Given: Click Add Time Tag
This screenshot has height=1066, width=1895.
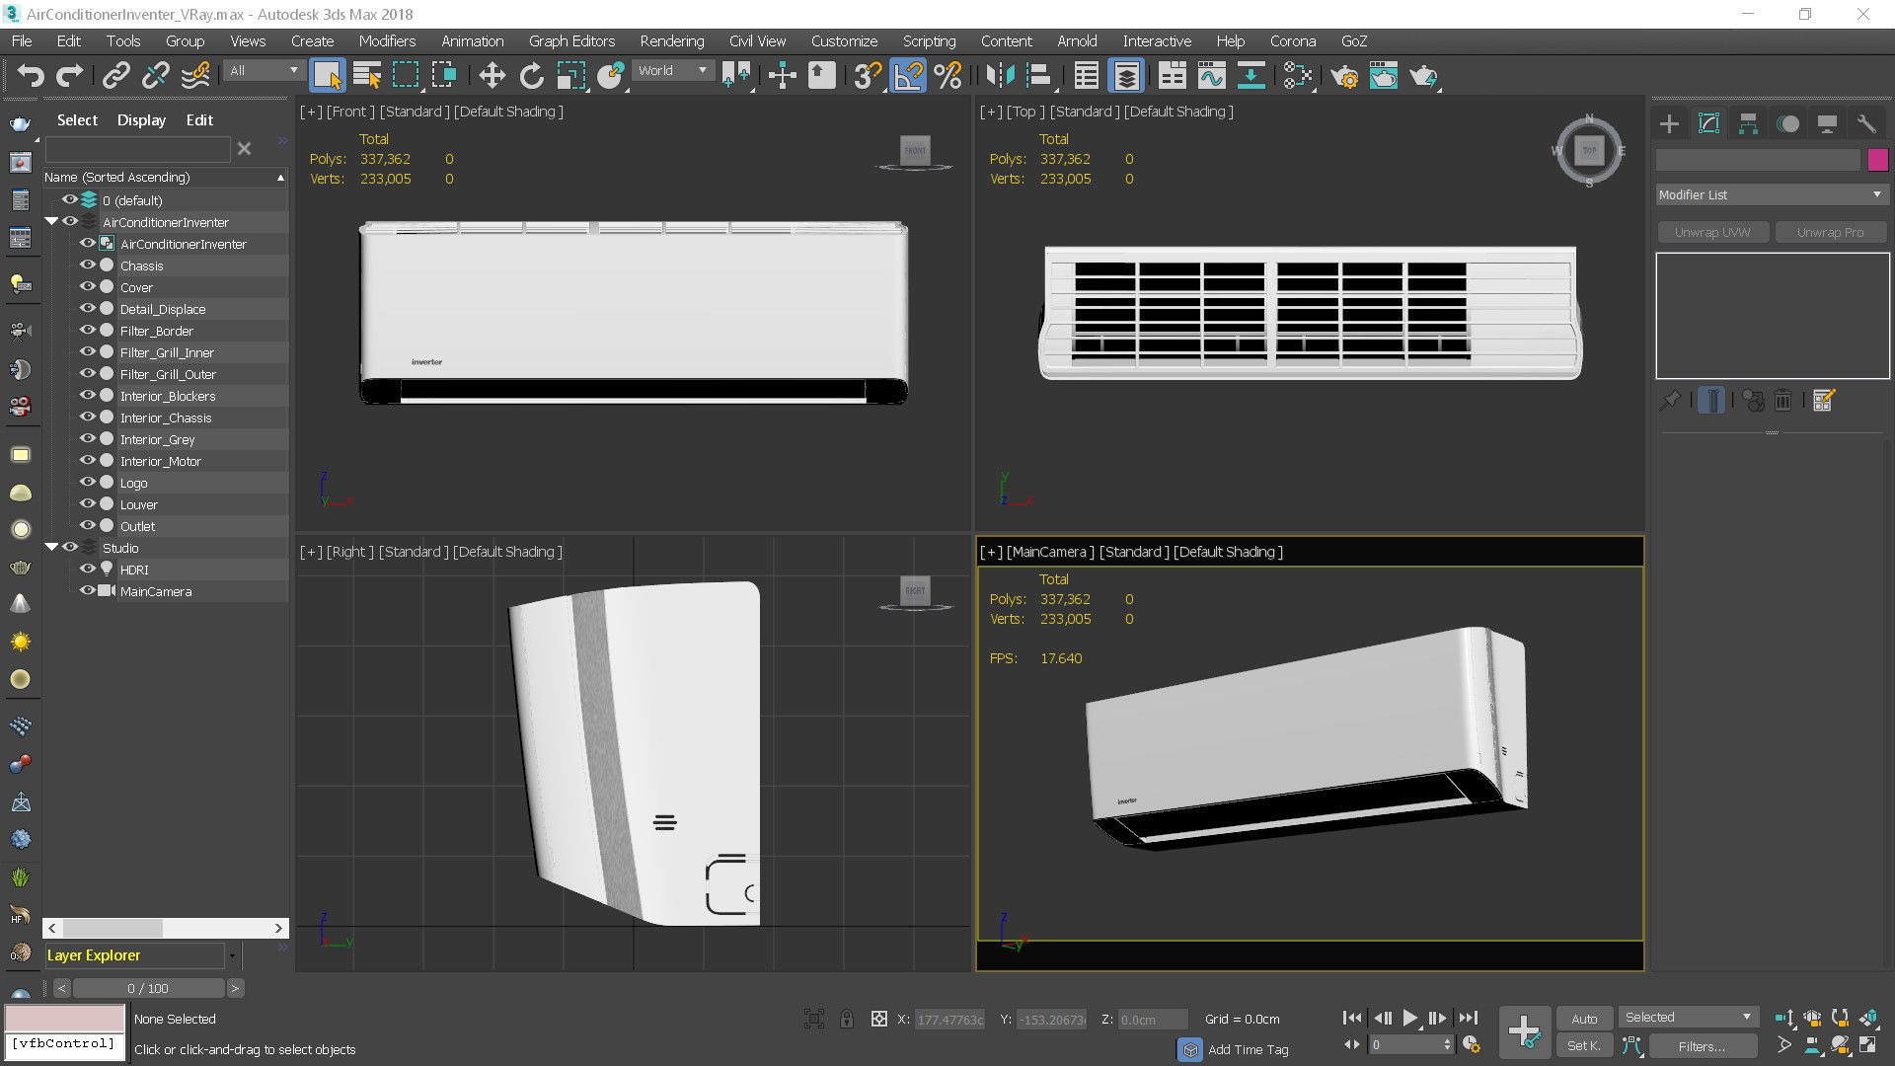Looking at the screenshot, I should click(x=1248, y=1049).
